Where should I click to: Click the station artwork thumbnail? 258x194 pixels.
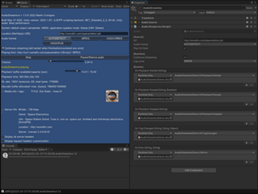coord(112,96)
